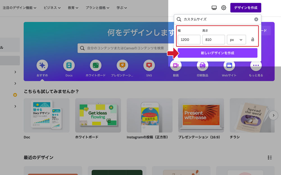Click magnifier icon in カスタムサイズ search
The image size is (281, 175).
tap(179, 19)
